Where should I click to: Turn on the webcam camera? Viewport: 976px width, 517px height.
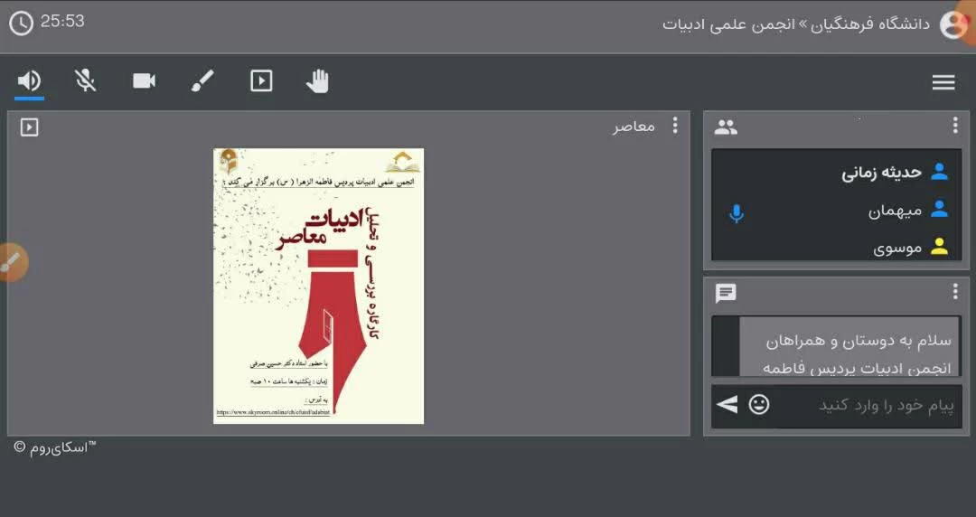pyautogui.click(x=144, y=81)
